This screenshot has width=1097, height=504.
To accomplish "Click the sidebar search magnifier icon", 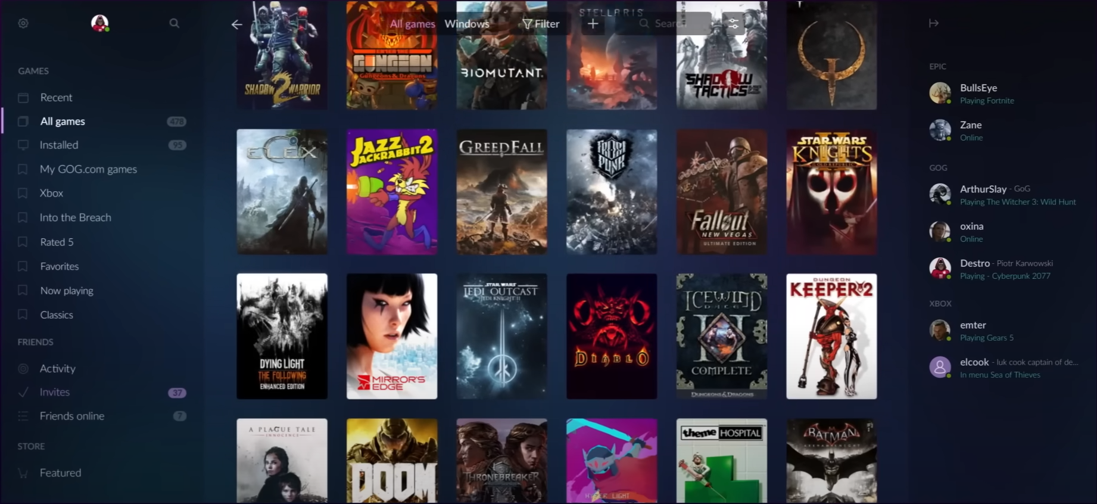I will [x=174, y=23].
